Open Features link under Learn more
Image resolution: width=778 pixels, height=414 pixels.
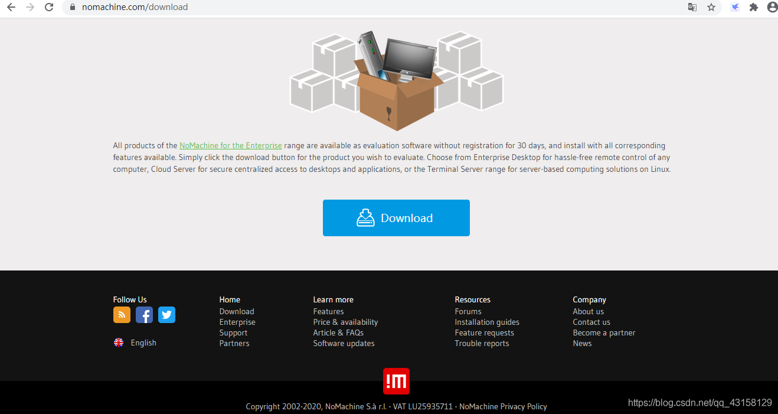328,311
